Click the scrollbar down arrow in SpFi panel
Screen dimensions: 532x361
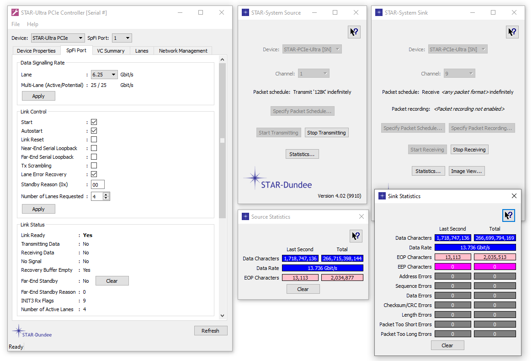pos(222,316)
